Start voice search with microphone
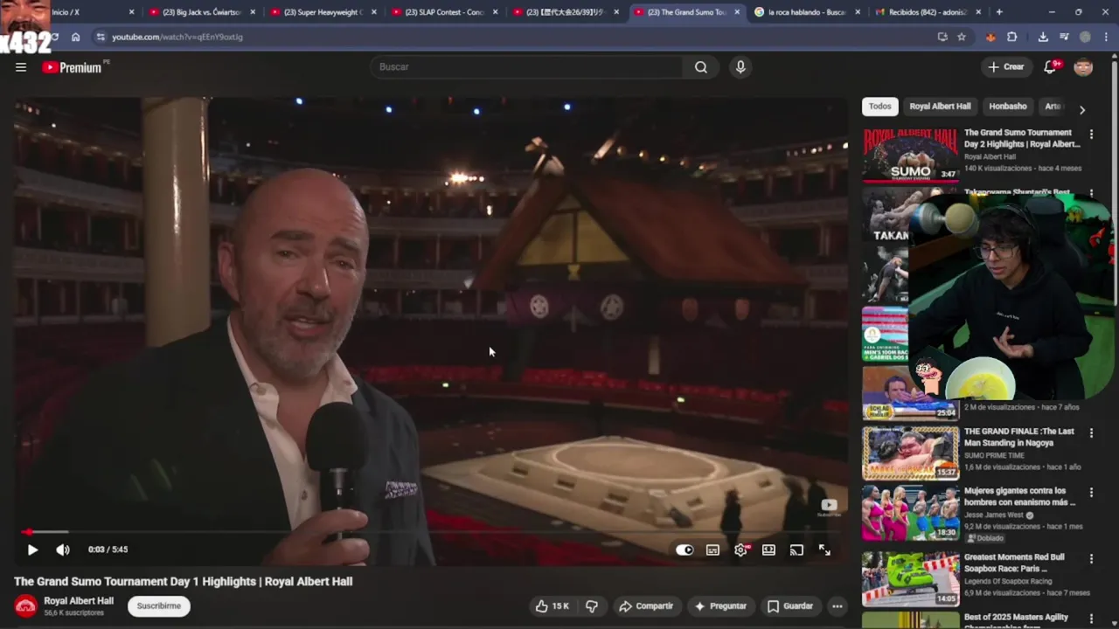Screen dimensions: 1119x629 click(x=740, y=67)
